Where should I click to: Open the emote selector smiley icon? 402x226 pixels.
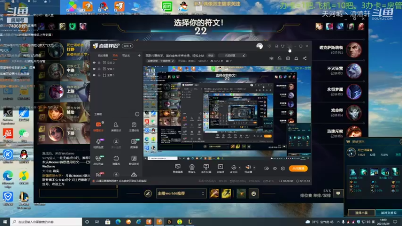point(254,193)
